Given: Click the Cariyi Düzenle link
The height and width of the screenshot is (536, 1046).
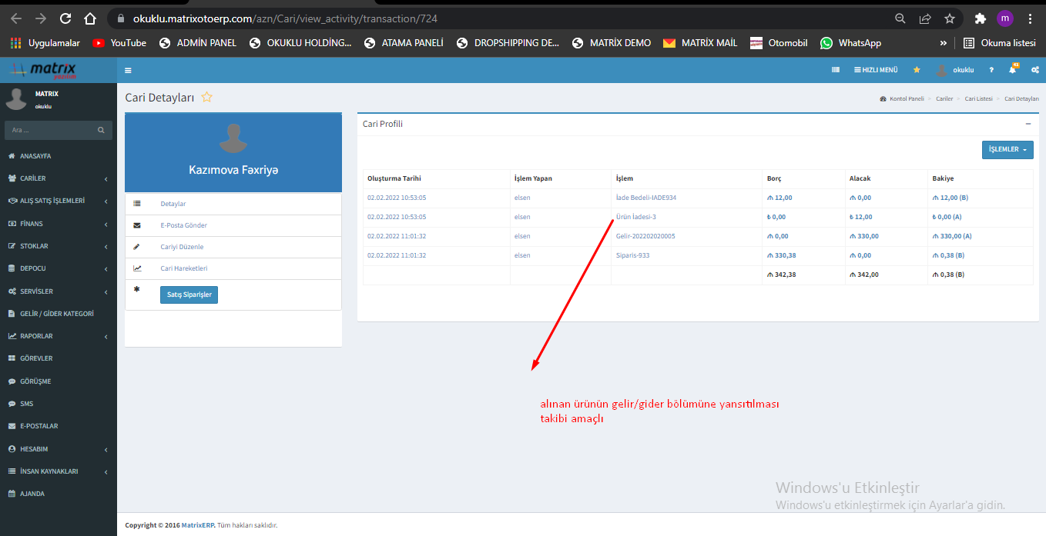Looking at the screenshot, I should [x=182, y=247].
